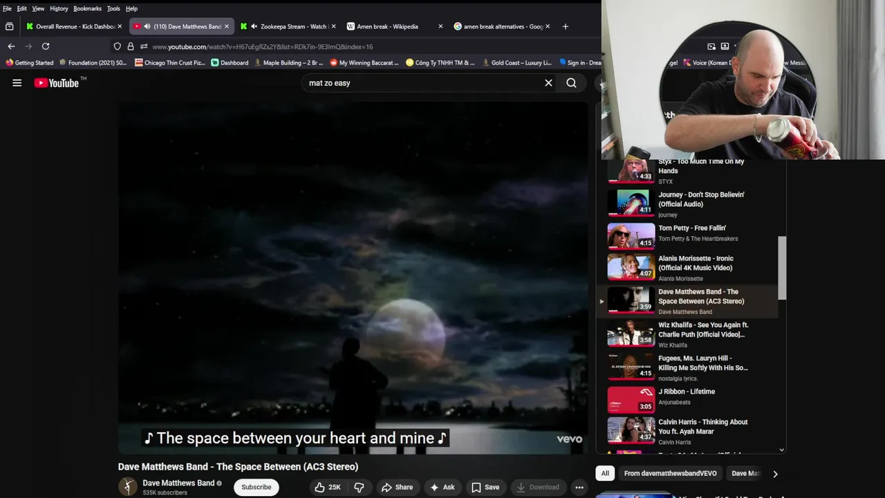Open Foundation (2021) bookmark
The width and height of the screenshot is (885, 498).
pos(93,62)
